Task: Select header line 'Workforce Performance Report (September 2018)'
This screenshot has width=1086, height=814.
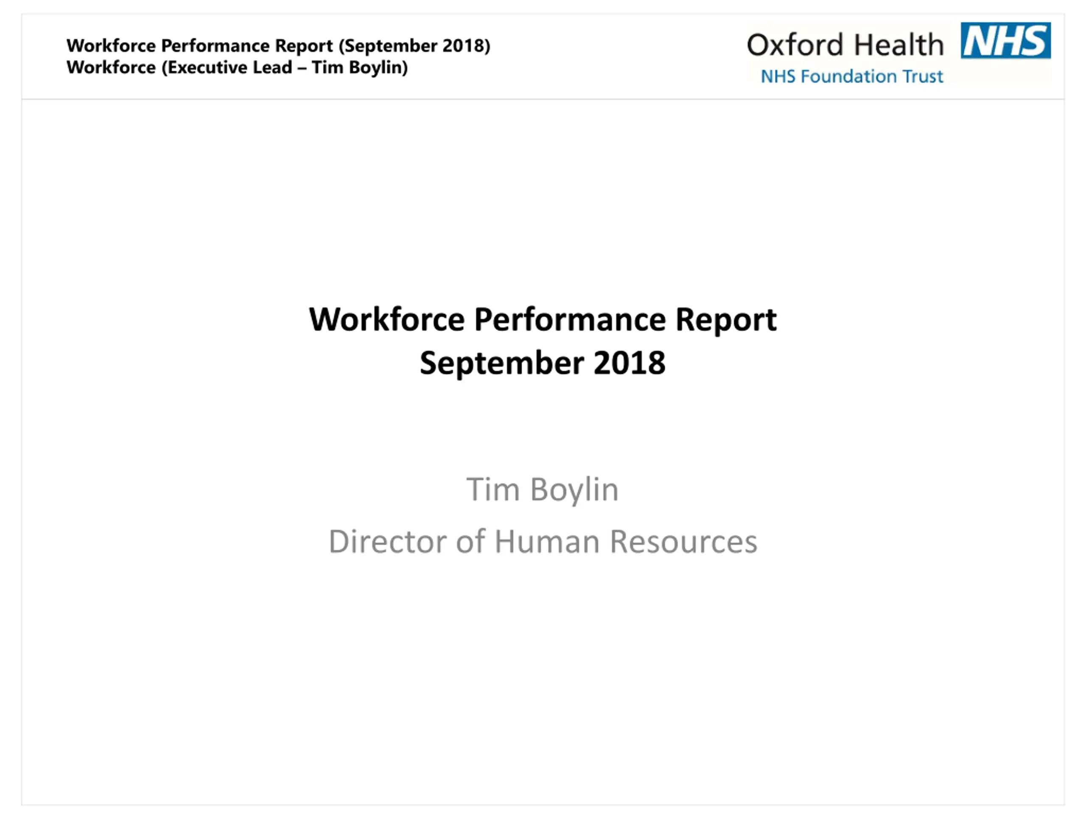Action: tap(278, 46)
